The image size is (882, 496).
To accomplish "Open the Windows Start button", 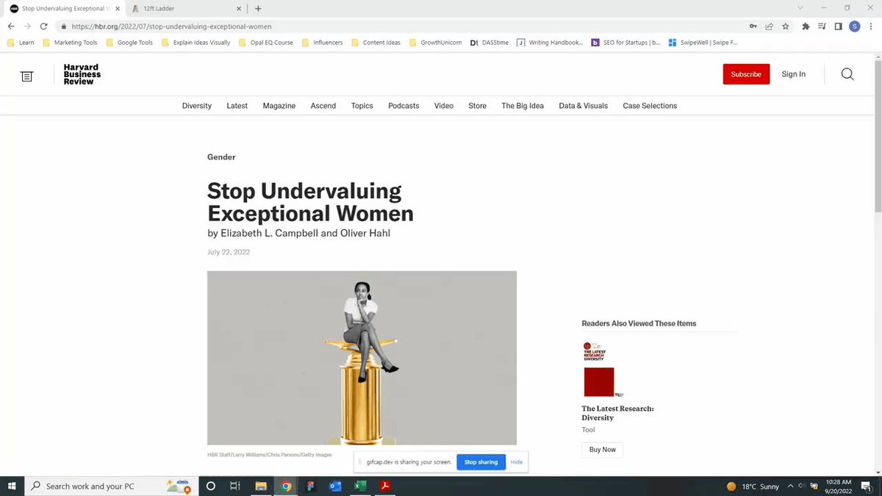I will 12,486.
